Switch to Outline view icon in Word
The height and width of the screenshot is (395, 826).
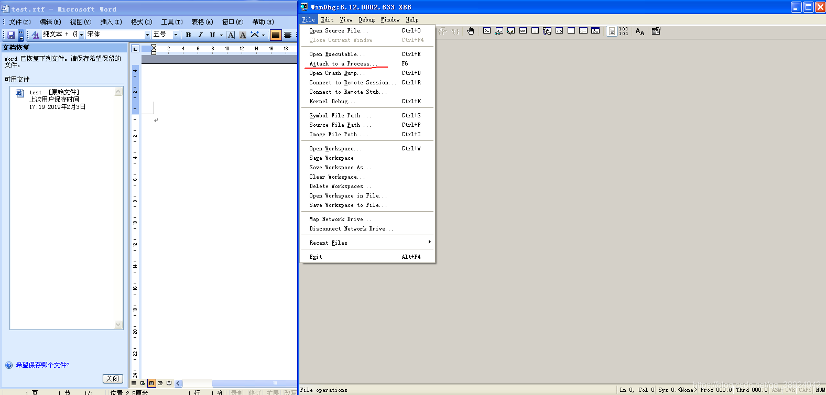pos(160,383)
